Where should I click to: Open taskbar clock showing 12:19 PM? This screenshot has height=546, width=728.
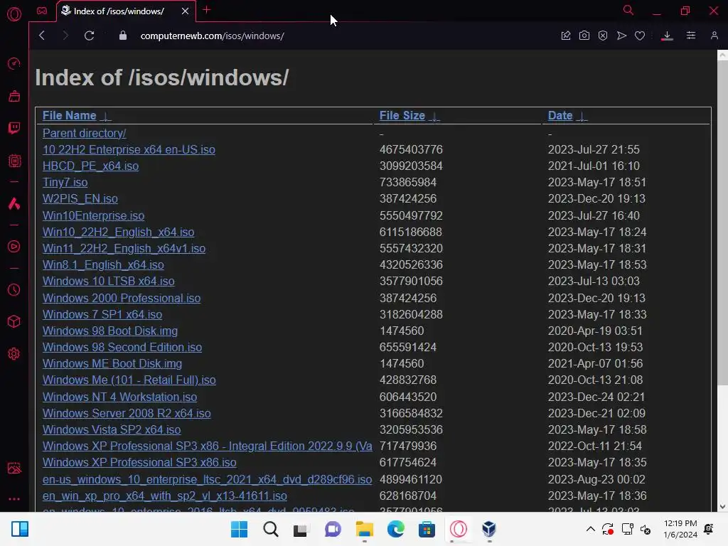pos(680,529)
